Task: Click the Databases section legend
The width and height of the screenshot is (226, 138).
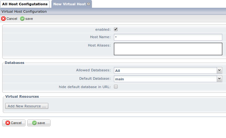Action: pos(15,63)
